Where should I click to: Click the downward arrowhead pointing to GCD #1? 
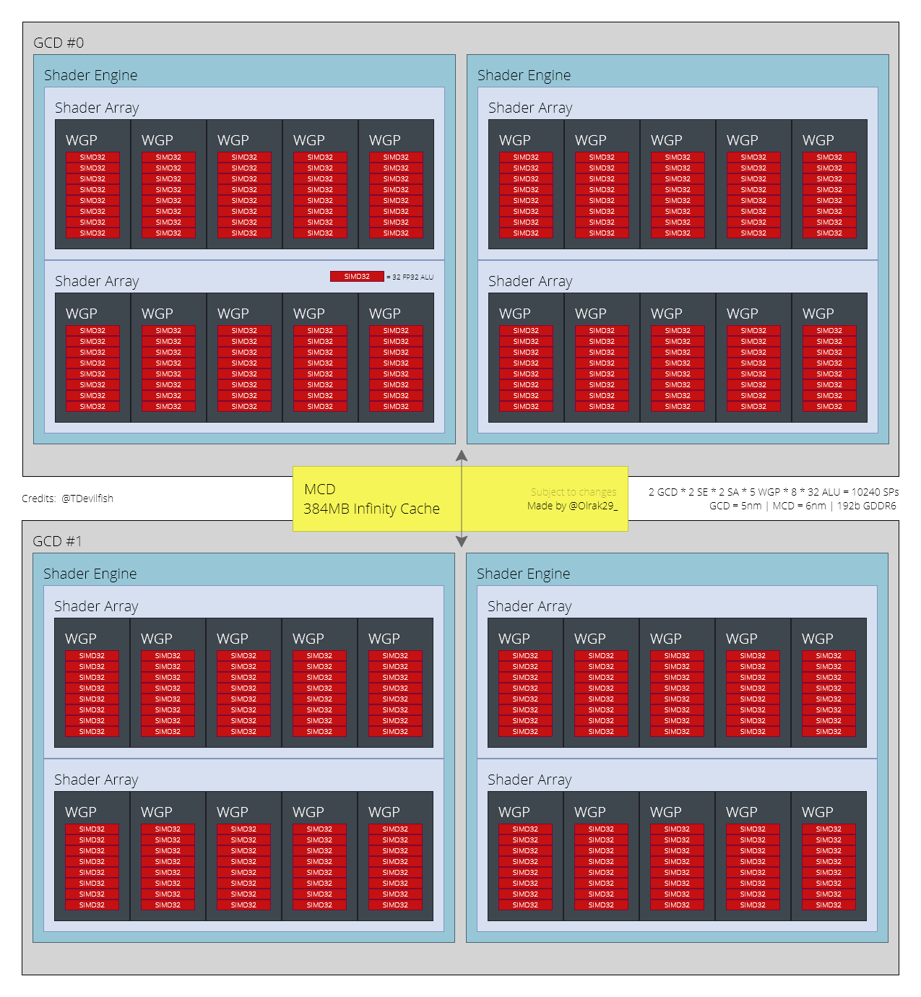pos(462,541)
